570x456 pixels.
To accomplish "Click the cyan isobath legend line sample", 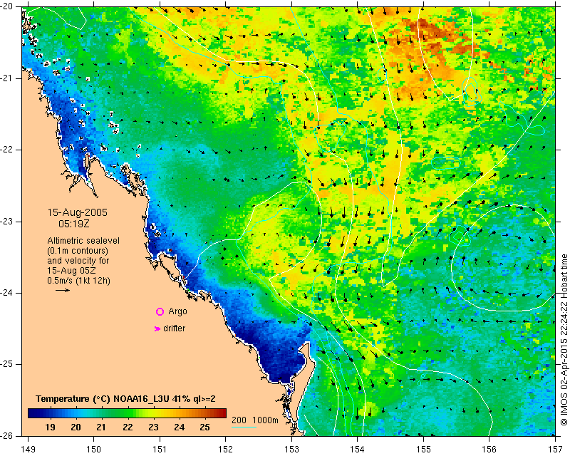I will 244,427.
